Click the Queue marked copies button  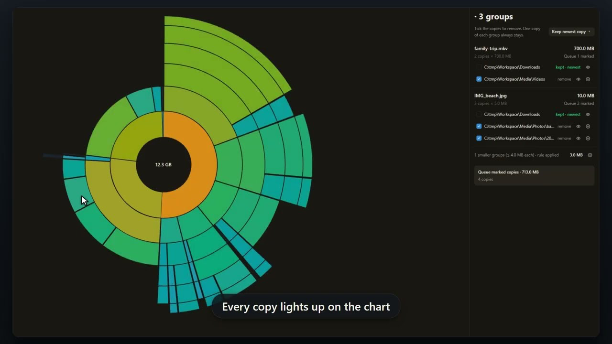(x=534, y=175)
